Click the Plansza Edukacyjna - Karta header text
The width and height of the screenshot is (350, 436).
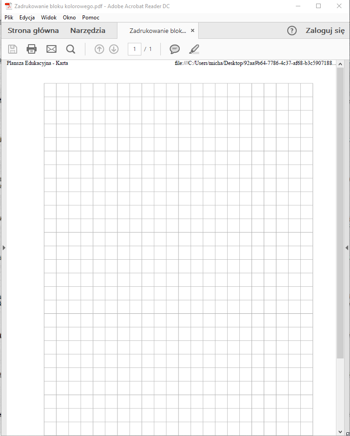[37, 63]
